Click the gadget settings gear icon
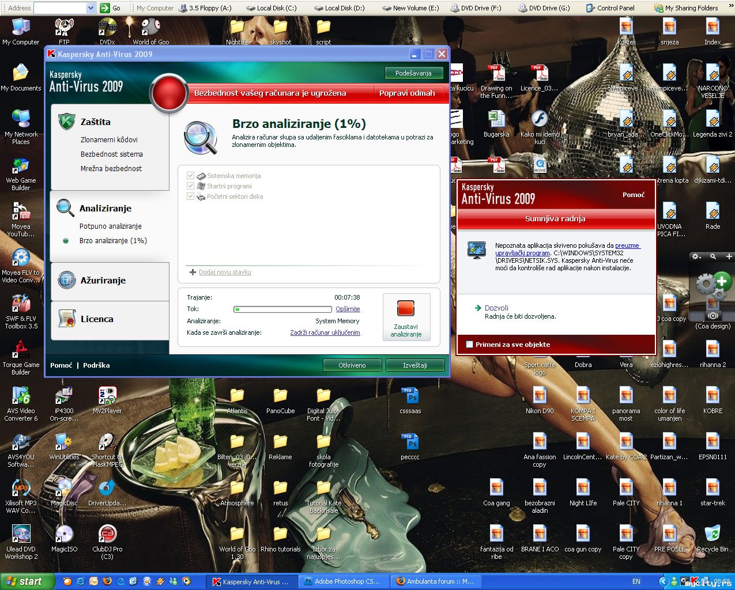This screenshot has width=735, height=590. pos(696,256)
